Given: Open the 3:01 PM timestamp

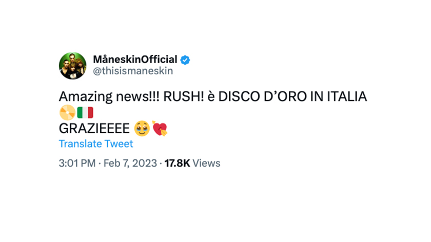Looking at the screenshot, I should 77,163.
